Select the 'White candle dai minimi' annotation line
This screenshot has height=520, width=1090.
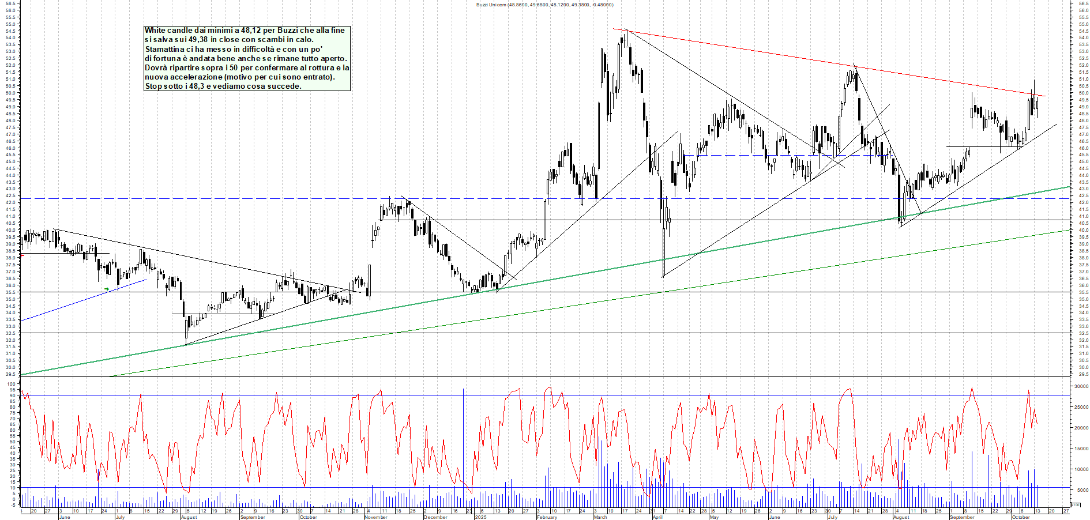(x=245, y=31)
